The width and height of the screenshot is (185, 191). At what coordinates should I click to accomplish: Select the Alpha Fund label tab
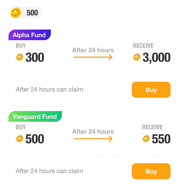(29, 35)
